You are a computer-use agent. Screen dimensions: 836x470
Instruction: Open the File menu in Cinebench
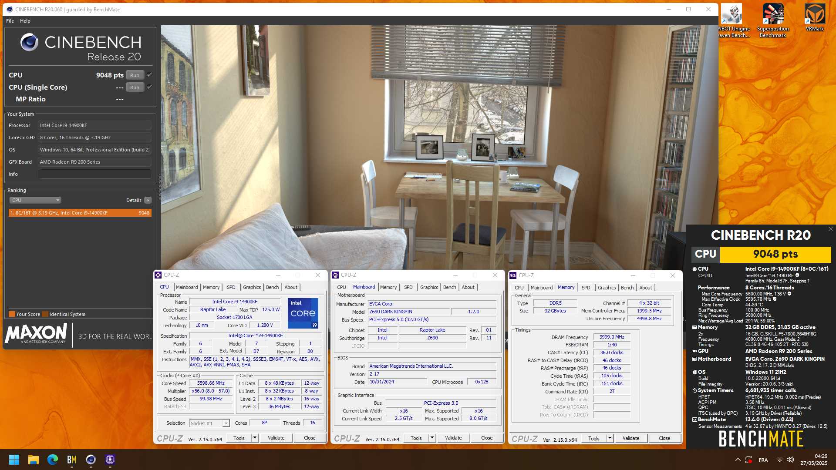tap(10, 21)
